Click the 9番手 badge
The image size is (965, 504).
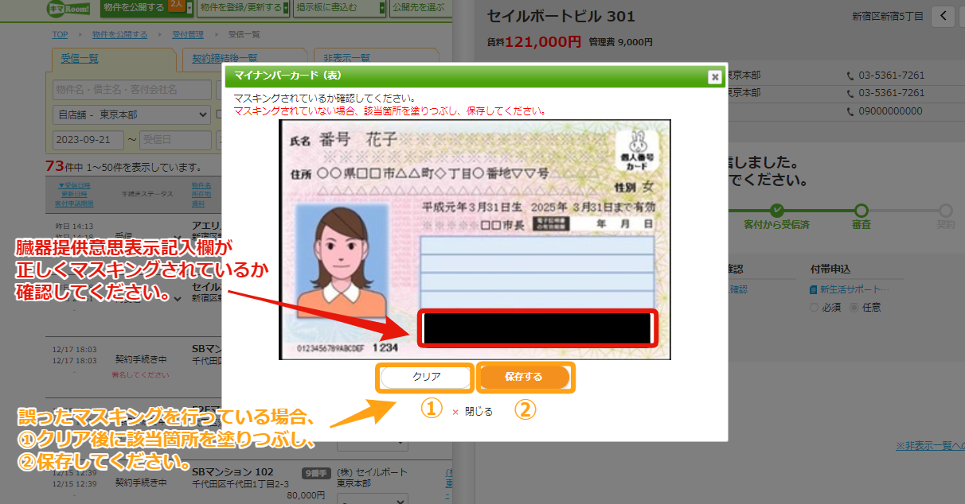click(315, 473)
